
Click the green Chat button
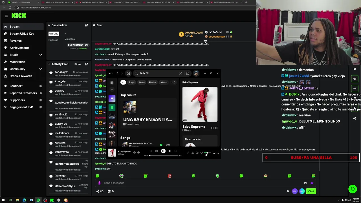(311, 191)
